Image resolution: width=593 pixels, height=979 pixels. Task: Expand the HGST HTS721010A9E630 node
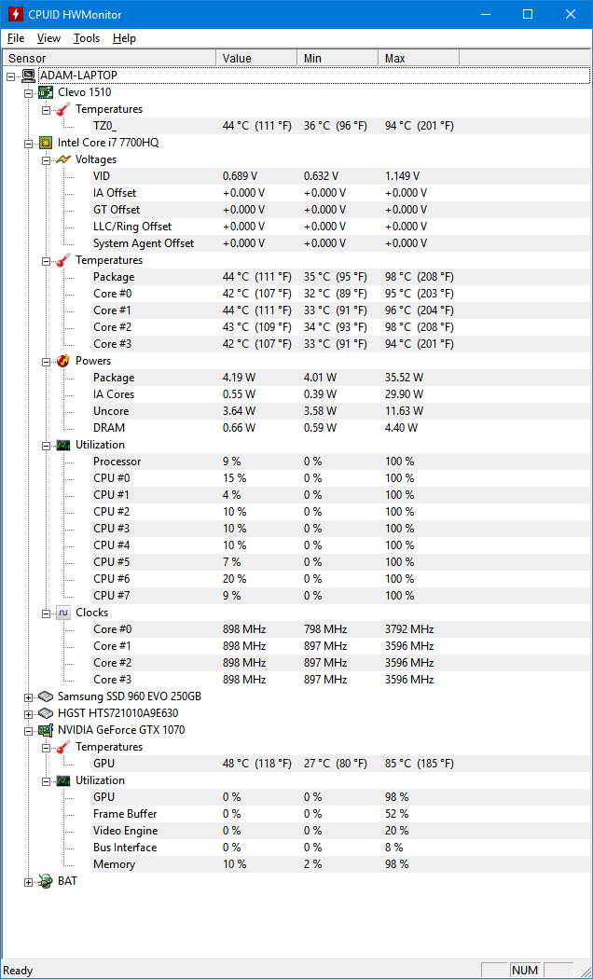pos(29,713)
